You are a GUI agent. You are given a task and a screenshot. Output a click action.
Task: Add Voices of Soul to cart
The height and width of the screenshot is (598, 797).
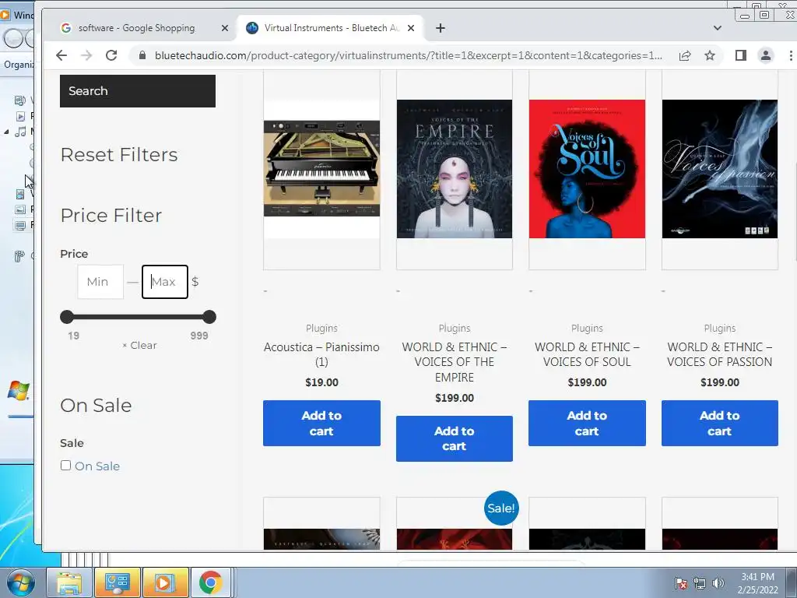587,423
